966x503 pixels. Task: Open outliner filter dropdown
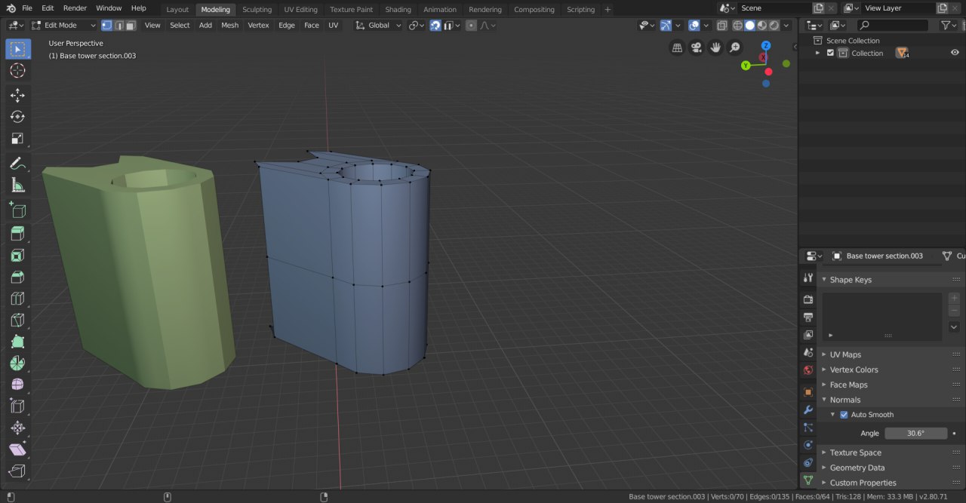pyautogui.click(x=949, y=25)
